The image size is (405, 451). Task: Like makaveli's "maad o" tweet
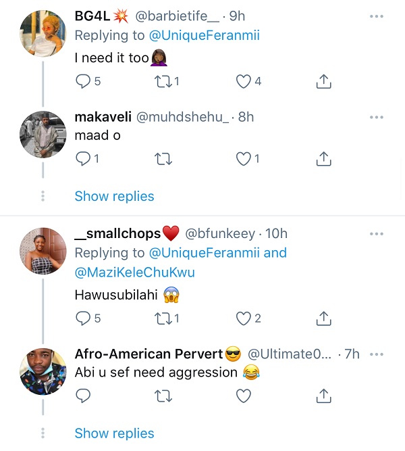tap(243, 159)
